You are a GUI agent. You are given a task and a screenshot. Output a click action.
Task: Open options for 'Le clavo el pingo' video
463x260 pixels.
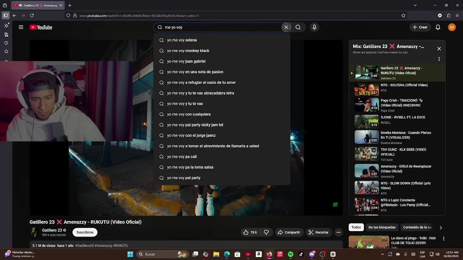[x=444, y=239]
